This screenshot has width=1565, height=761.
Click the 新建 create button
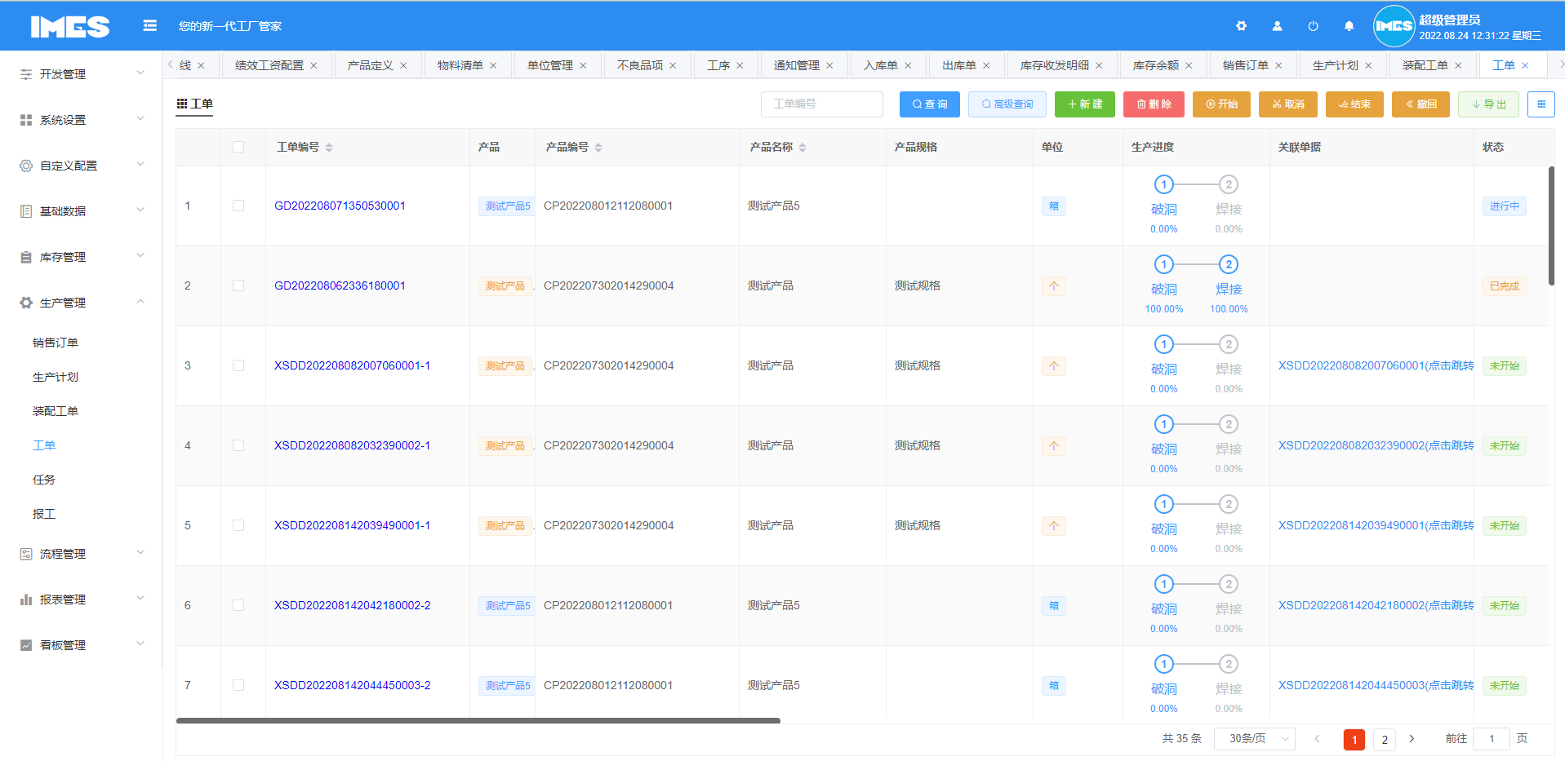(1085, 104)
